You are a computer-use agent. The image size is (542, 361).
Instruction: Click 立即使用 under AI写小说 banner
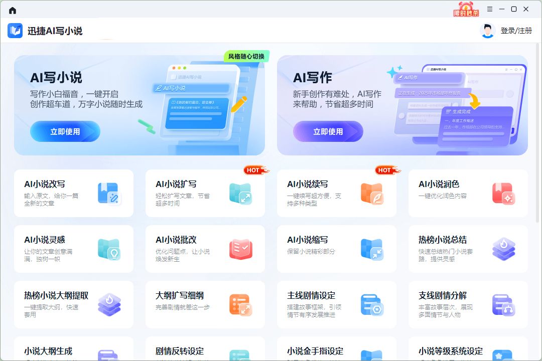point(65,131)
